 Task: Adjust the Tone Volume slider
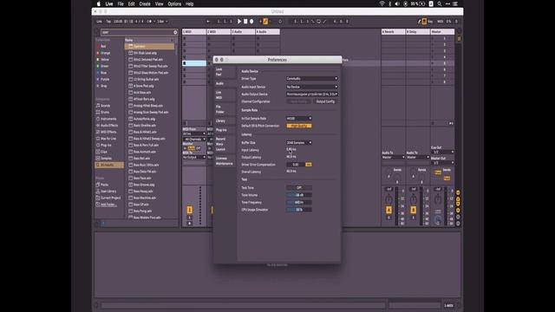point(299,195)
